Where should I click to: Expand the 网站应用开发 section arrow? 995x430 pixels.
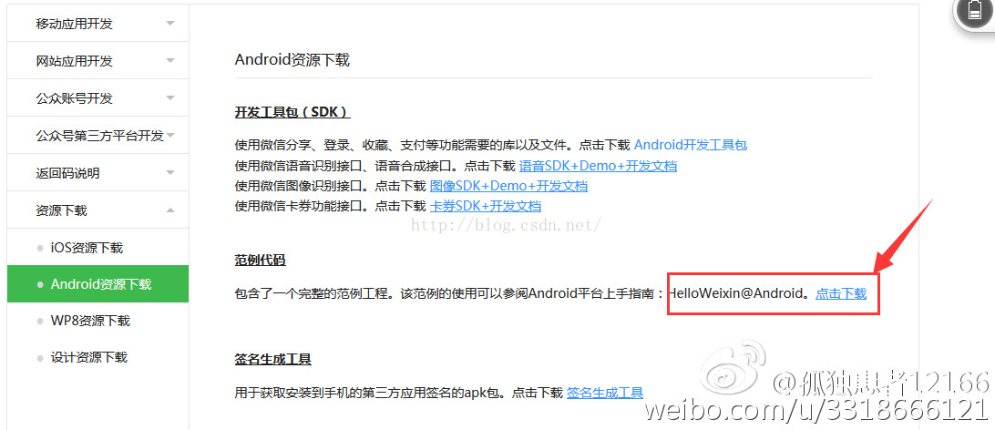pyautogui.click(x=170, y=61)
